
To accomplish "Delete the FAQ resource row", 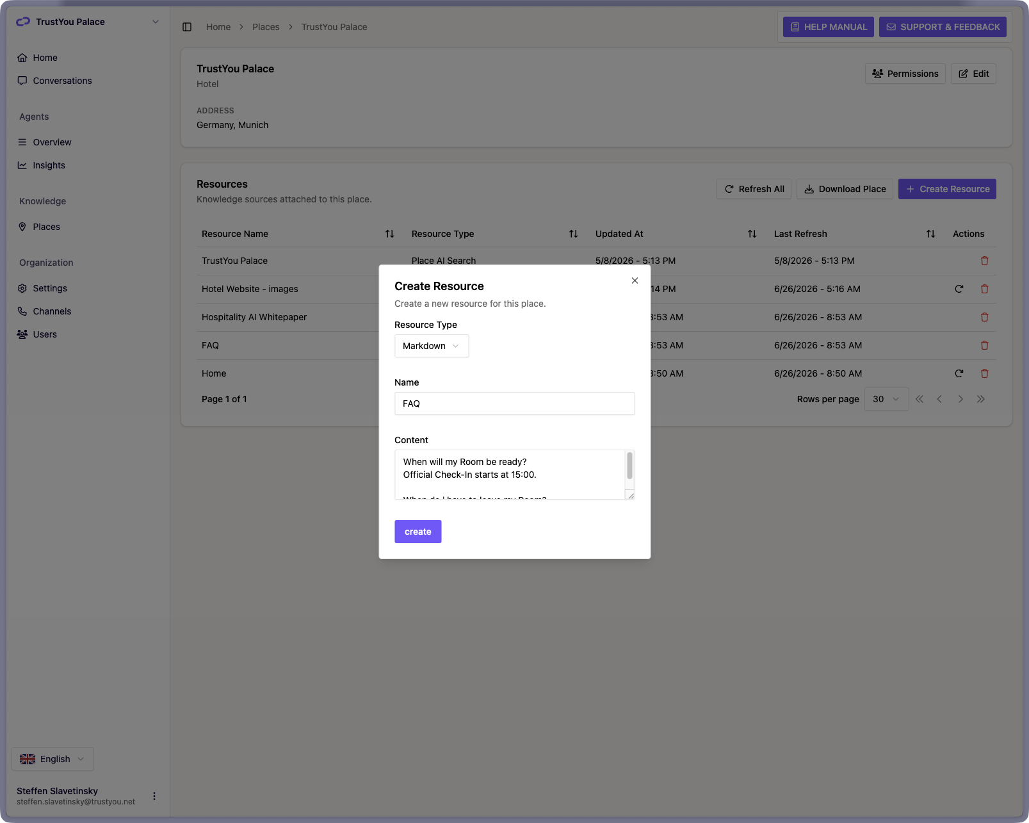I will (985, 345).
